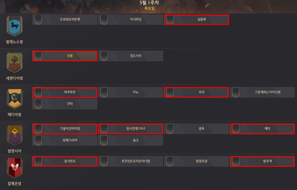This screenshot has height=190, width=297.
Task: Open the 성채Chill까 guild entry
Action: click(65, 140)
